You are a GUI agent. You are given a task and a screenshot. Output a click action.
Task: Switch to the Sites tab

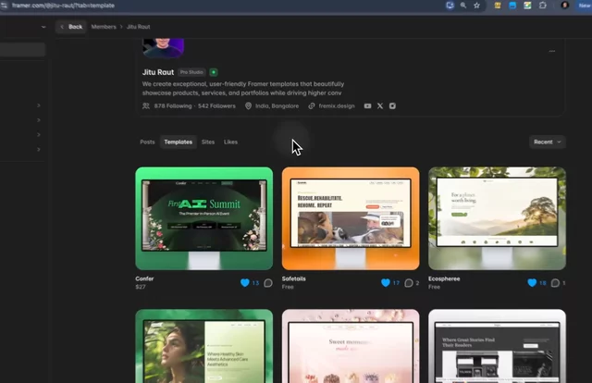tap(208, 142)
